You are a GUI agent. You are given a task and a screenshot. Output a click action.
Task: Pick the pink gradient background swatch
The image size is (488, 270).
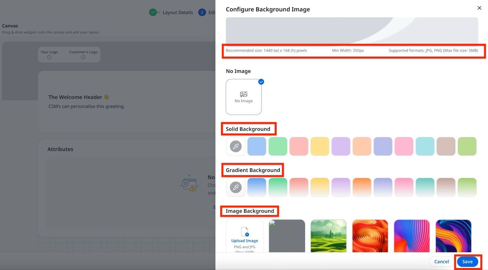click(x=404, y=187)
